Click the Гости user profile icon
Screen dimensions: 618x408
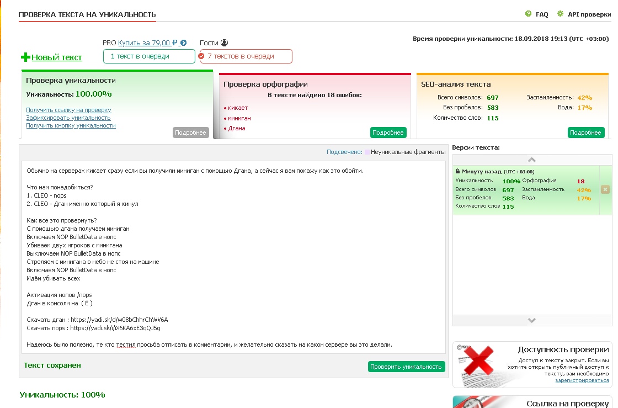(224, 43)
